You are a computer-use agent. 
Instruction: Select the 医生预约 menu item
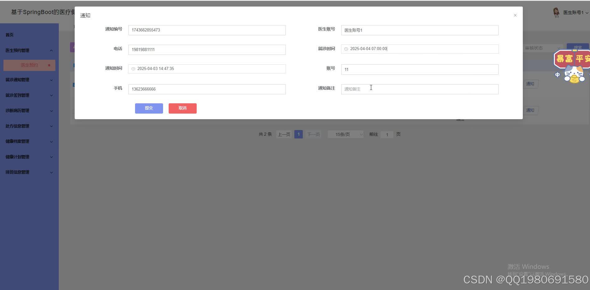[x=29, y=65]
